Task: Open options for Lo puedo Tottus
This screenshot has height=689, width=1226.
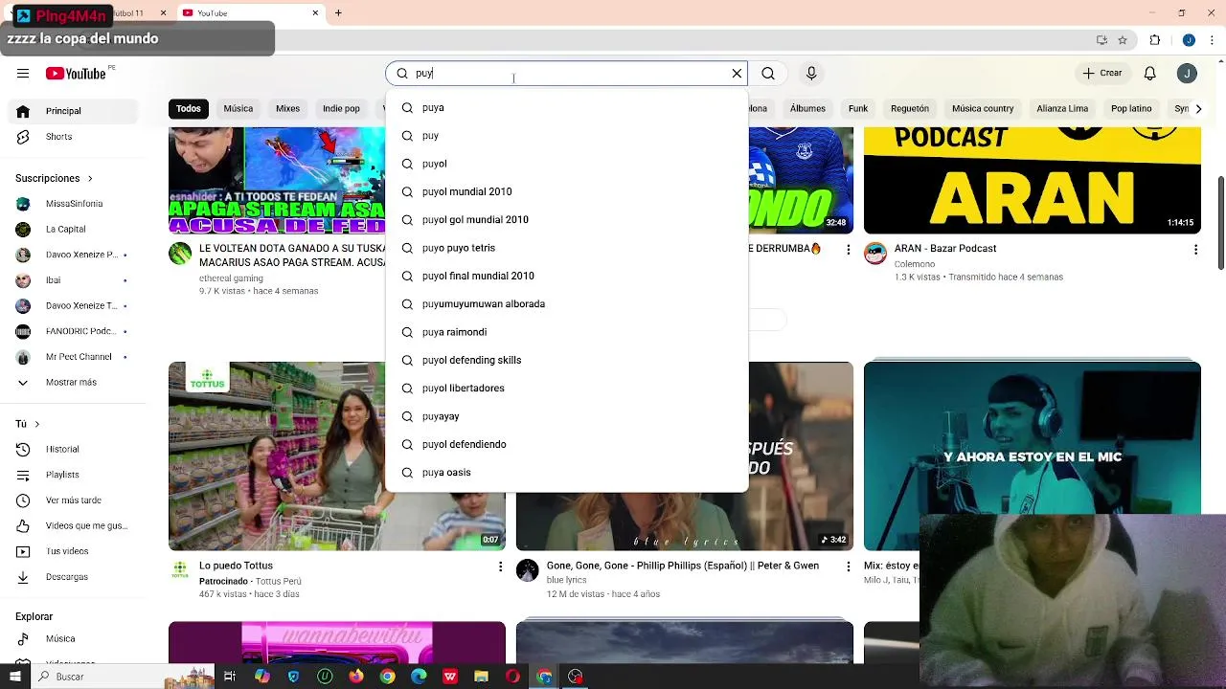Action: pos(500,567)
